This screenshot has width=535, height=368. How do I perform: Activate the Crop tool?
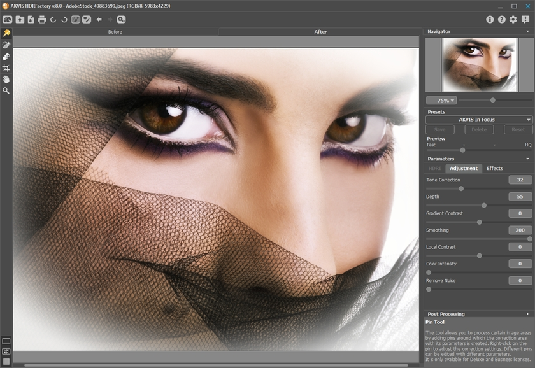(6, 68)
